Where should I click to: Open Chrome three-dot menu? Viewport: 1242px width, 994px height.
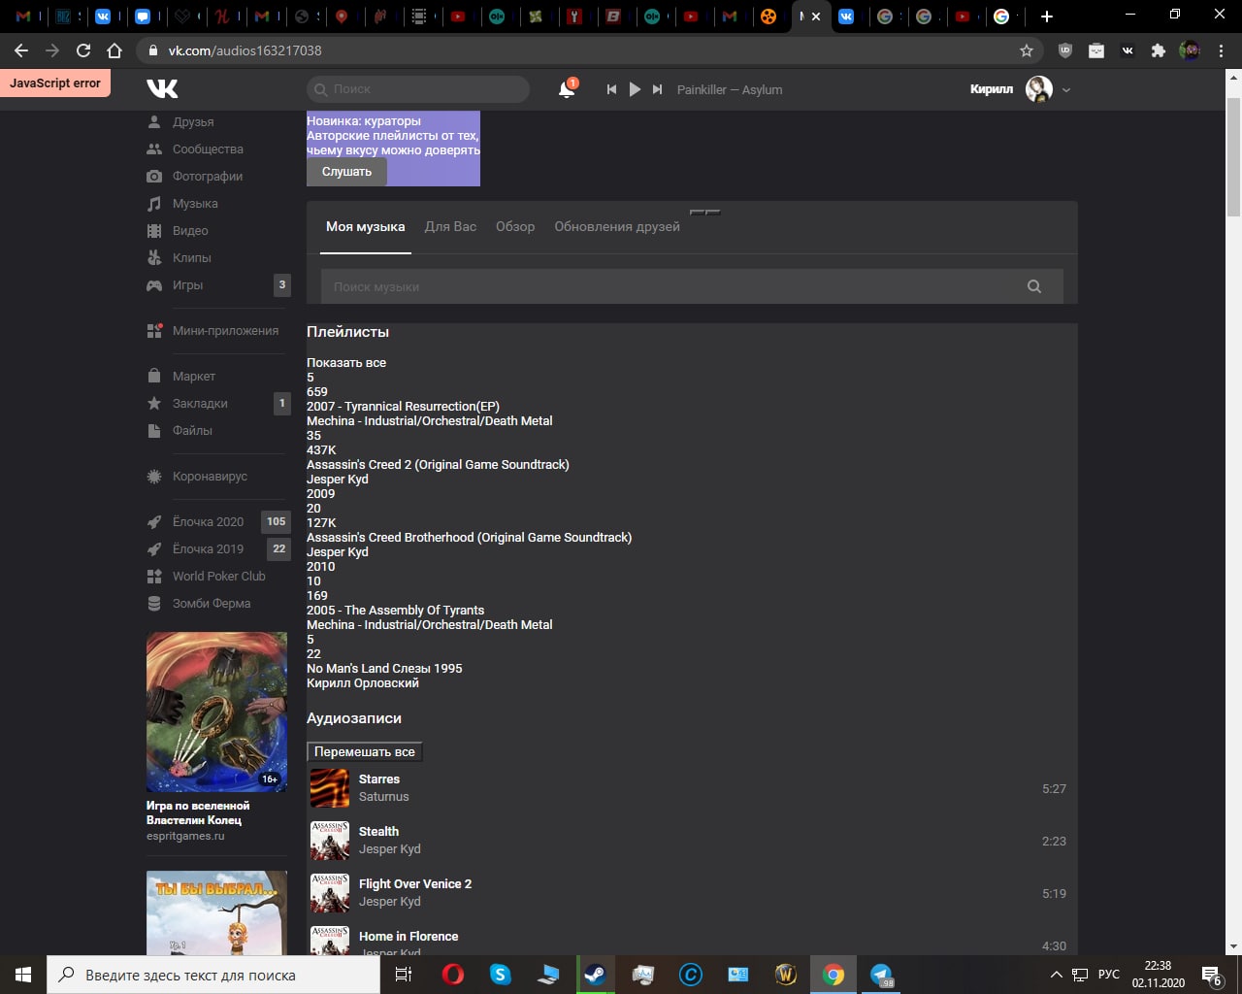1221,50
